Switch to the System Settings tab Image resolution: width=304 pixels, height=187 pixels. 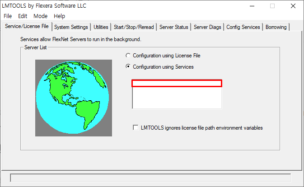point(71,27)
